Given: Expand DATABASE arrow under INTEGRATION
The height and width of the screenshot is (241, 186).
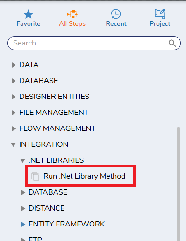Looking at the screenshot, I should pos(23,192).
